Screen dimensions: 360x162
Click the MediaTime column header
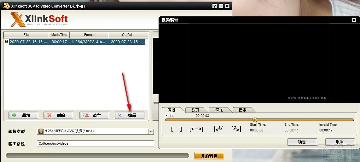click(x=59, y=35)
